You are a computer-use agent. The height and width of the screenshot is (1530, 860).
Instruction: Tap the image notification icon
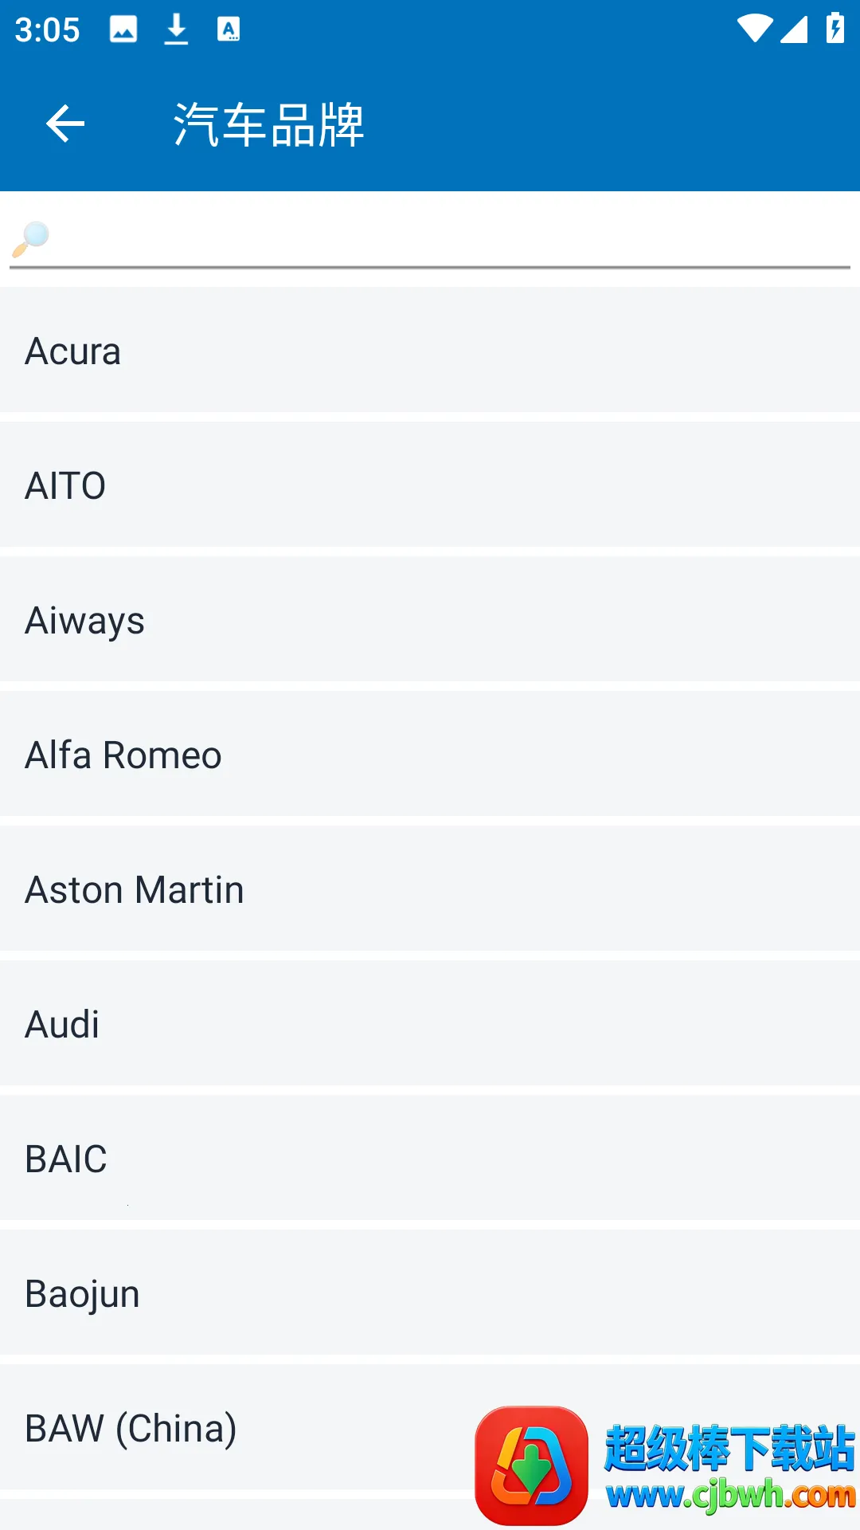point(123,29)
